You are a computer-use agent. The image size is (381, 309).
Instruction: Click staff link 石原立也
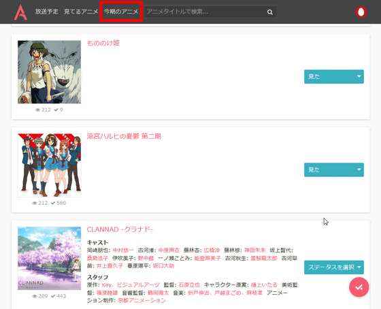coord(189,284)
